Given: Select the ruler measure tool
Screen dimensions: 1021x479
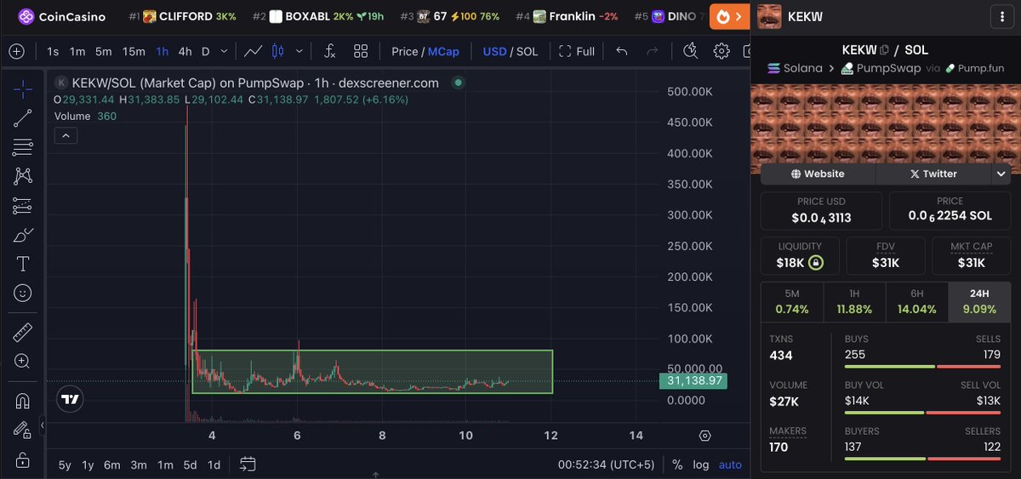Looking at the screenshot, I should [x=23, y=332].
